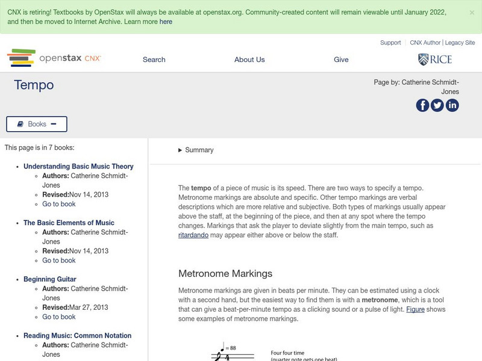The height and width of the screenshot is (361, 482).
Task: Click the Metronome Markings heading
Action: pyautogui.click(x=225, y=274)
